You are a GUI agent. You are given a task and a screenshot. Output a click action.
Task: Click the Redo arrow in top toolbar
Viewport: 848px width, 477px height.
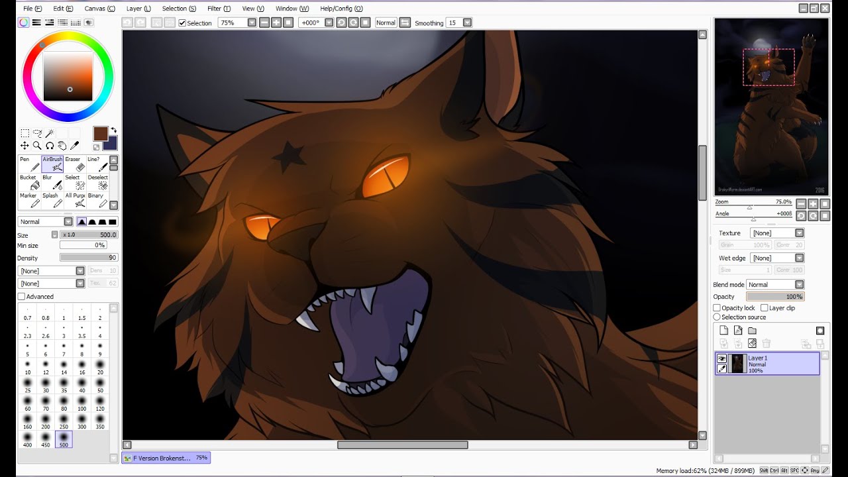click(x=140, y=23)
